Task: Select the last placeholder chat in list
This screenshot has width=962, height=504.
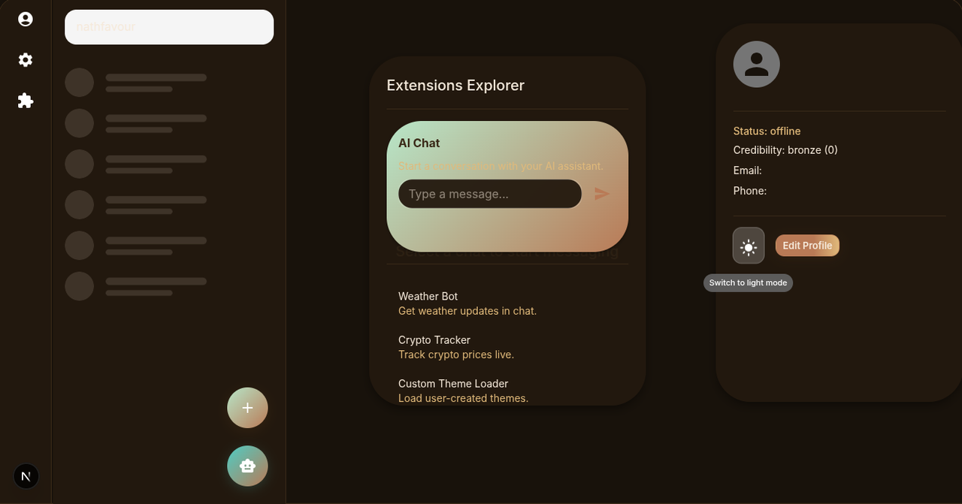Action: tap(135, 286)
